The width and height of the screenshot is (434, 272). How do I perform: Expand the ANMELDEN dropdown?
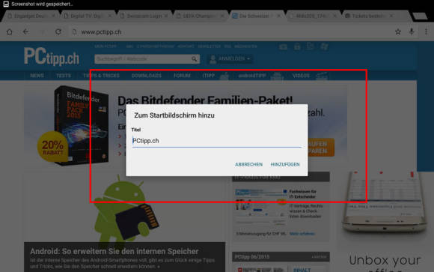[230, 58]
